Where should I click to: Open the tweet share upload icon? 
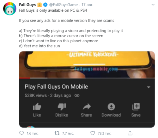pyautogui.click(x=130, y=133)
